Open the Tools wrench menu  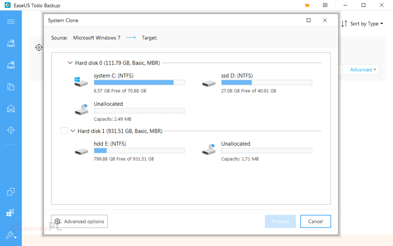11,235
